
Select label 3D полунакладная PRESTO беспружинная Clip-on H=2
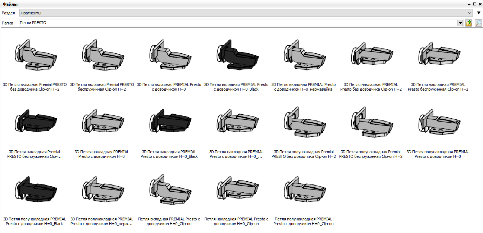[371, 154]
